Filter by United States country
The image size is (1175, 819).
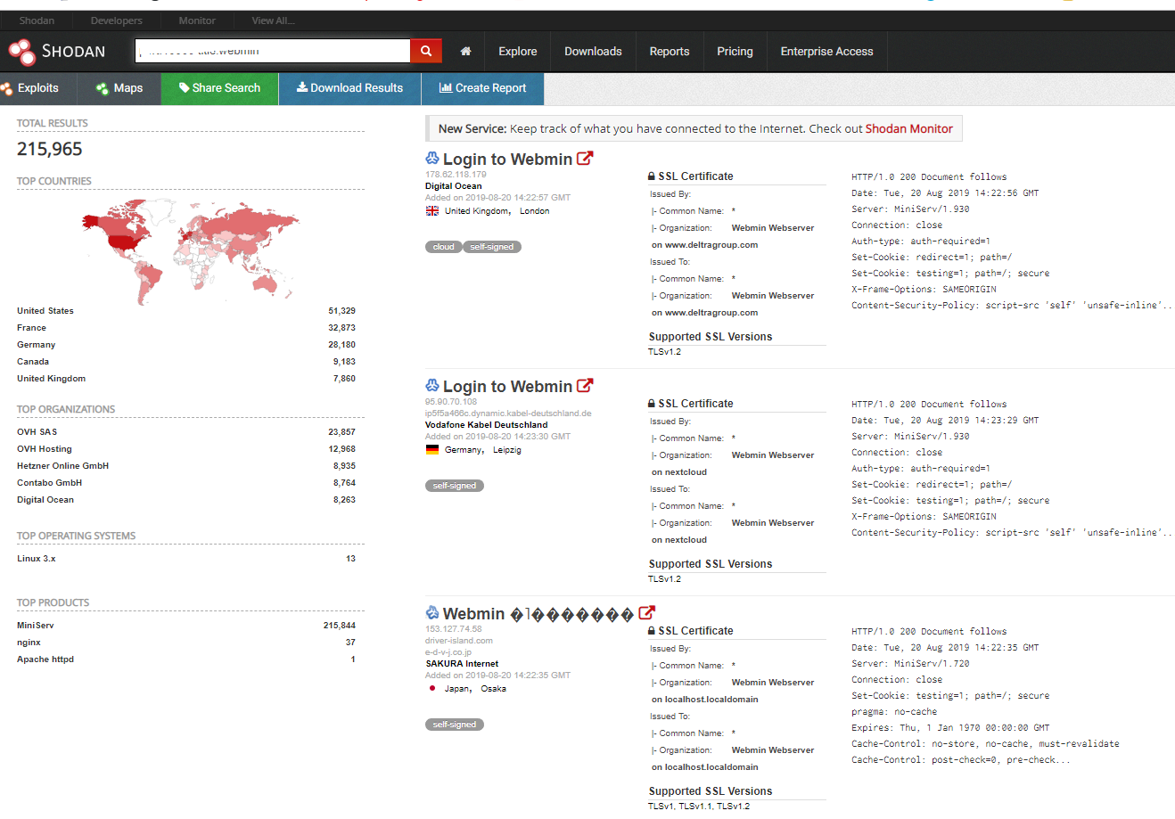45,311
